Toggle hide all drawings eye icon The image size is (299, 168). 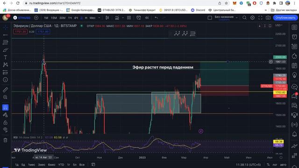pyautogui.click(x=5, y=130)
